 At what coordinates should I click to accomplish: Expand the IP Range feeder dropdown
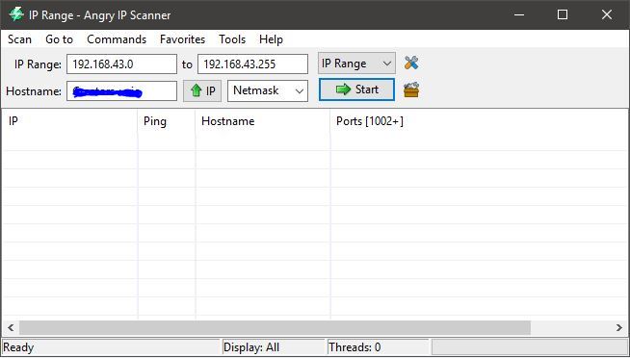tap(356, 64)
